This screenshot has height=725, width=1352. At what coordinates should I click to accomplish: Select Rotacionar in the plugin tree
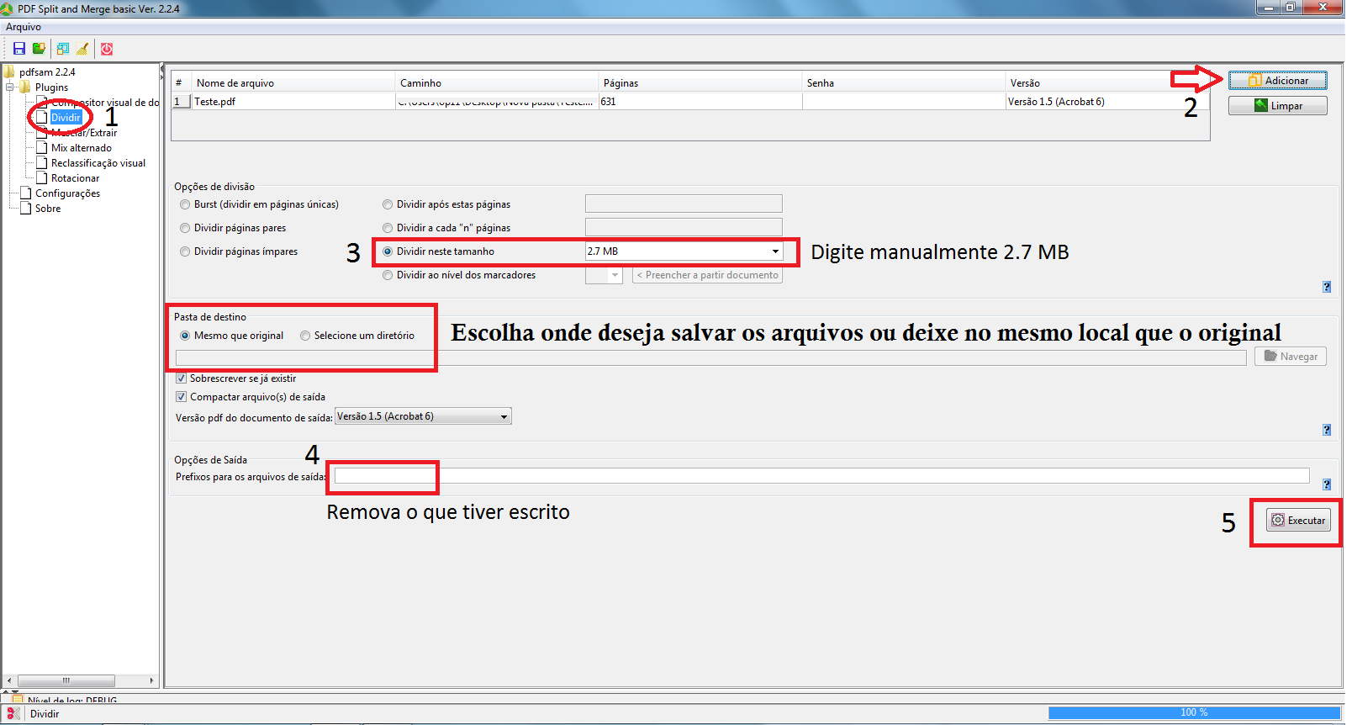(75, 178)
